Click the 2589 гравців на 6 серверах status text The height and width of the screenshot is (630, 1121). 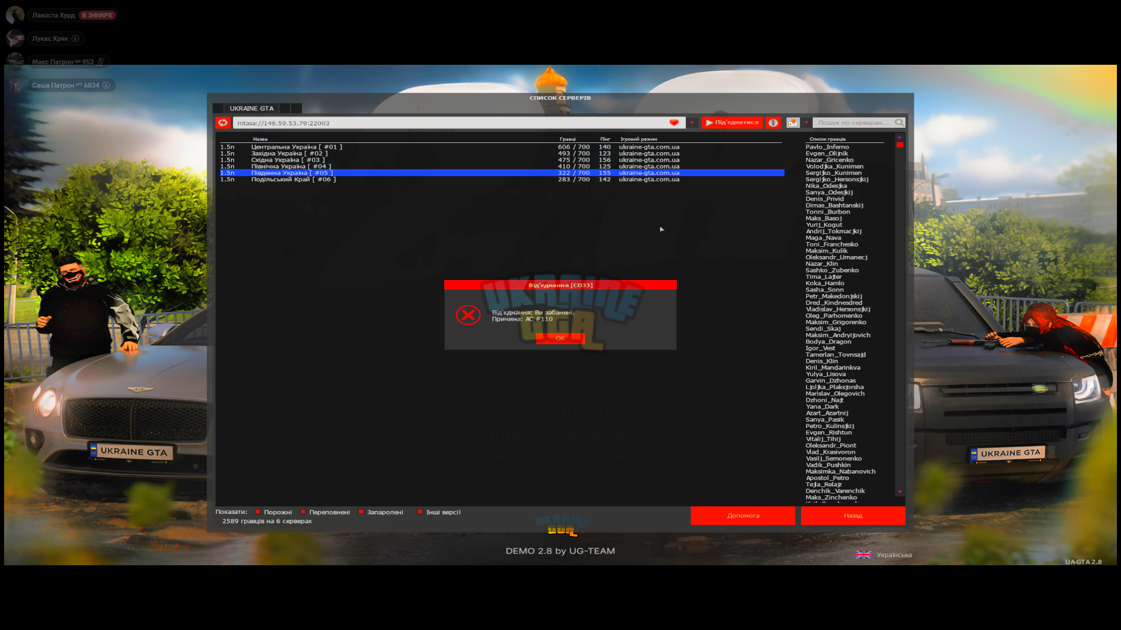click(267, 521)
